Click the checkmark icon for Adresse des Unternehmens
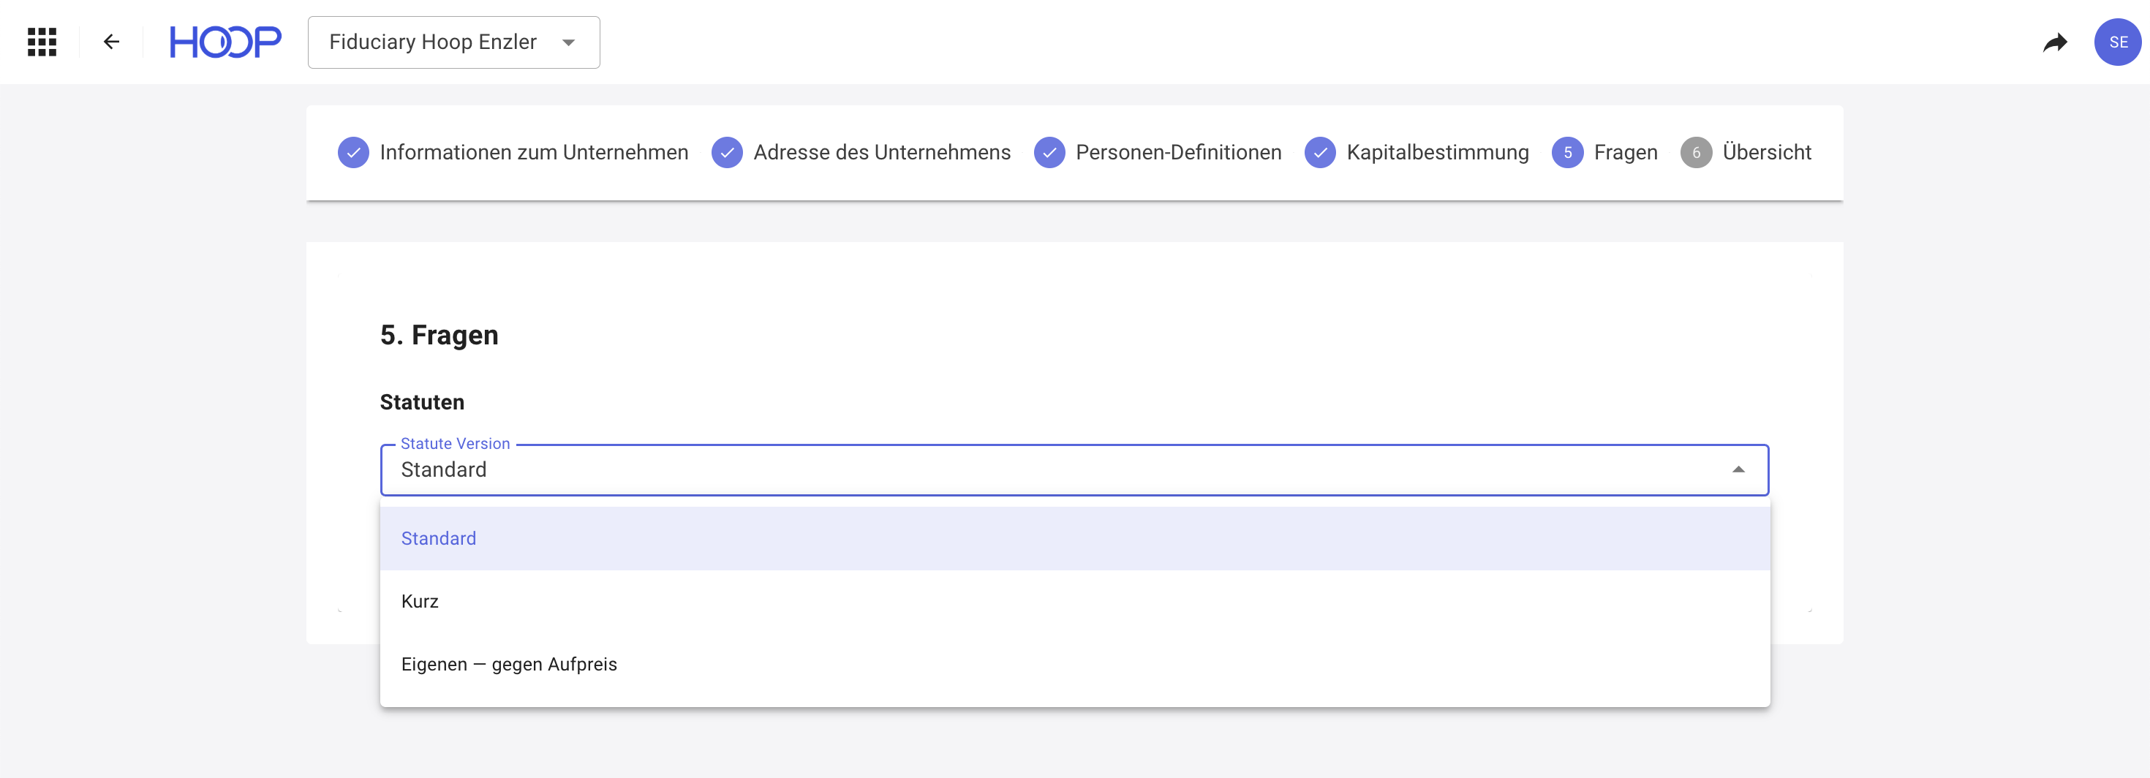The image size is (2150, 778). point(727,153)
